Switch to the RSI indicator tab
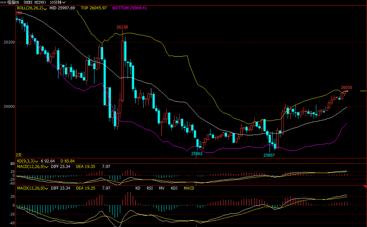Screen dimensions: 367x227 pos(150,188)
